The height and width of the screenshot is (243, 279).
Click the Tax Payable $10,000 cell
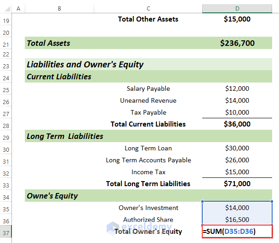tap(237, 113)
